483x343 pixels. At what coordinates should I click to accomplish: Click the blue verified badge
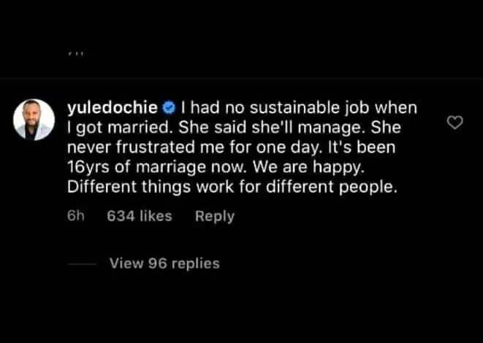[169, 109]
